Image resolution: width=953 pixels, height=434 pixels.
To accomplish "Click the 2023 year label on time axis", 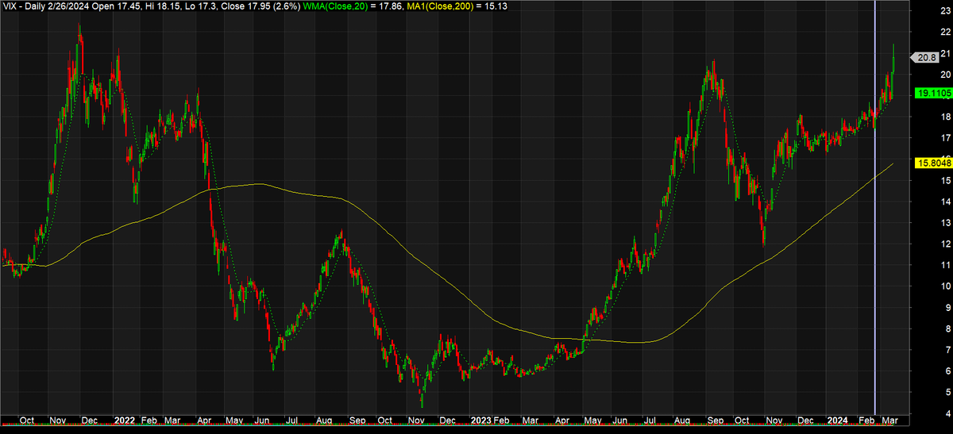I will [482, 420].
